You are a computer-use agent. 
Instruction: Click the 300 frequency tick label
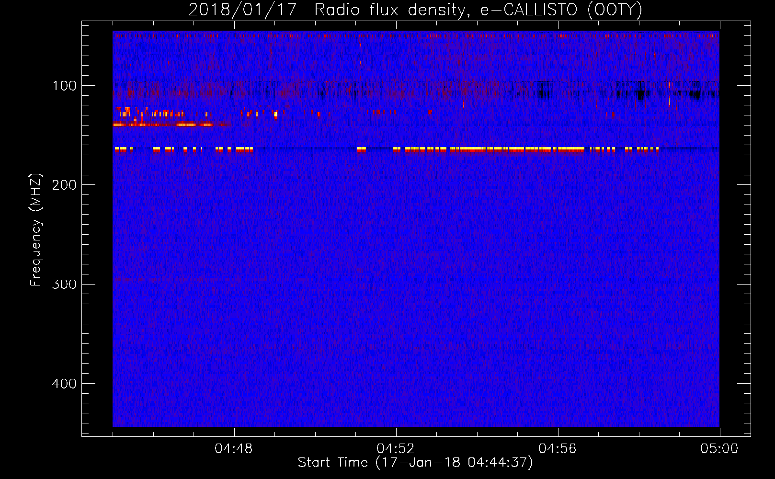64,284
